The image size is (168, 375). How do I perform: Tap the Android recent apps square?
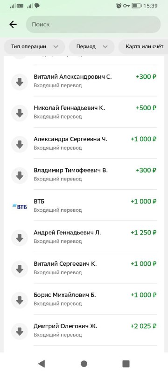pos(126,364)
